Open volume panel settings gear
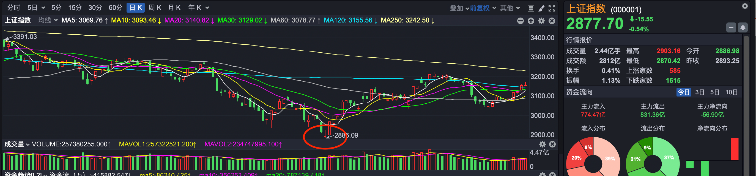The image size is (756, 176). pyautogui.click(x=542, y=144)
